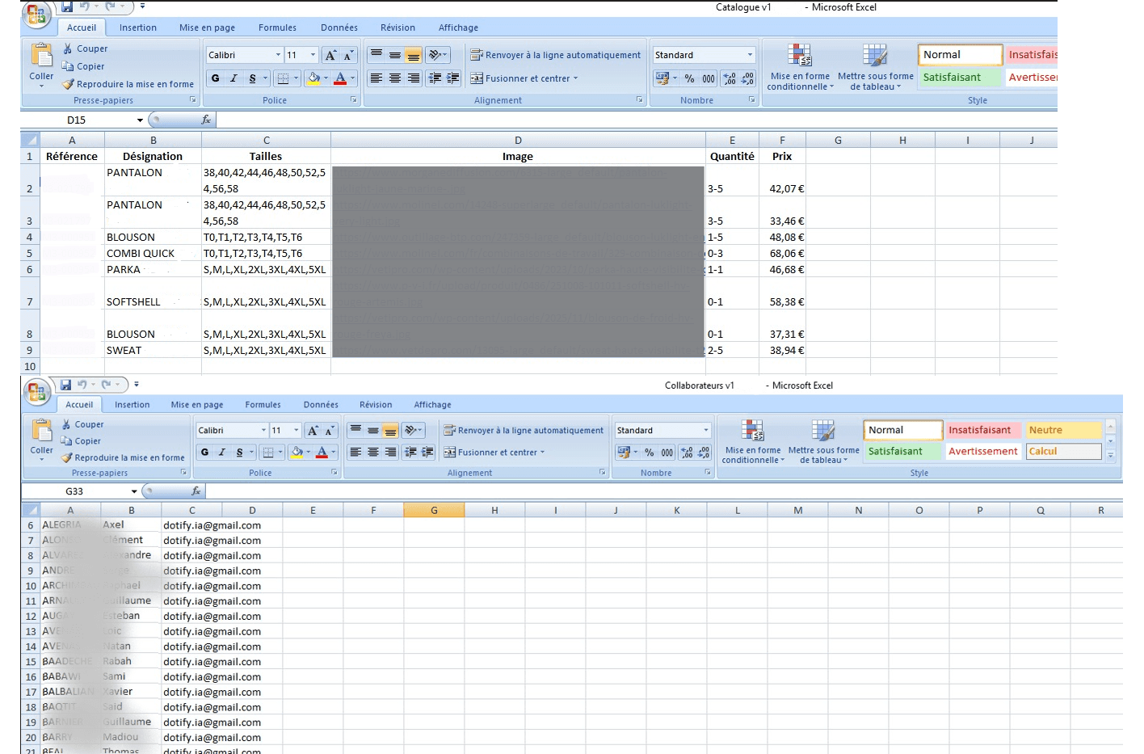The width and height of the screenshot is (1144, 754).
Task: Click Couper (cut) in Catalogue window
Action: pos(85,48)
